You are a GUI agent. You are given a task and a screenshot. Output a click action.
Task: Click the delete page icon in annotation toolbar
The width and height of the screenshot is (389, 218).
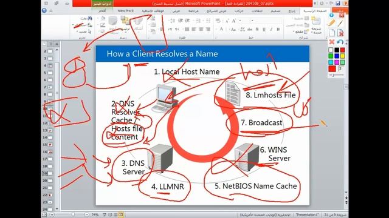pyautogui.click(x=340, y=32)
